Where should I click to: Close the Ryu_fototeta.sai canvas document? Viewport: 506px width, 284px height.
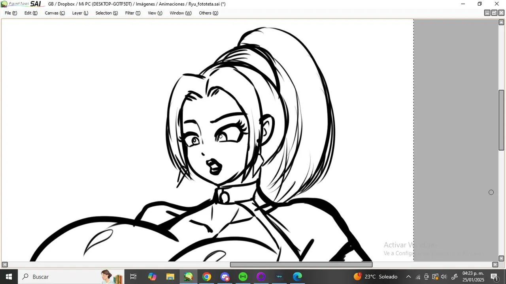[501, 13]
